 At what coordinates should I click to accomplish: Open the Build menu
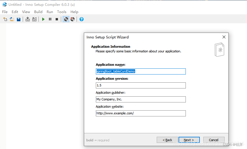pyautogui.click(x=38, y=12)
